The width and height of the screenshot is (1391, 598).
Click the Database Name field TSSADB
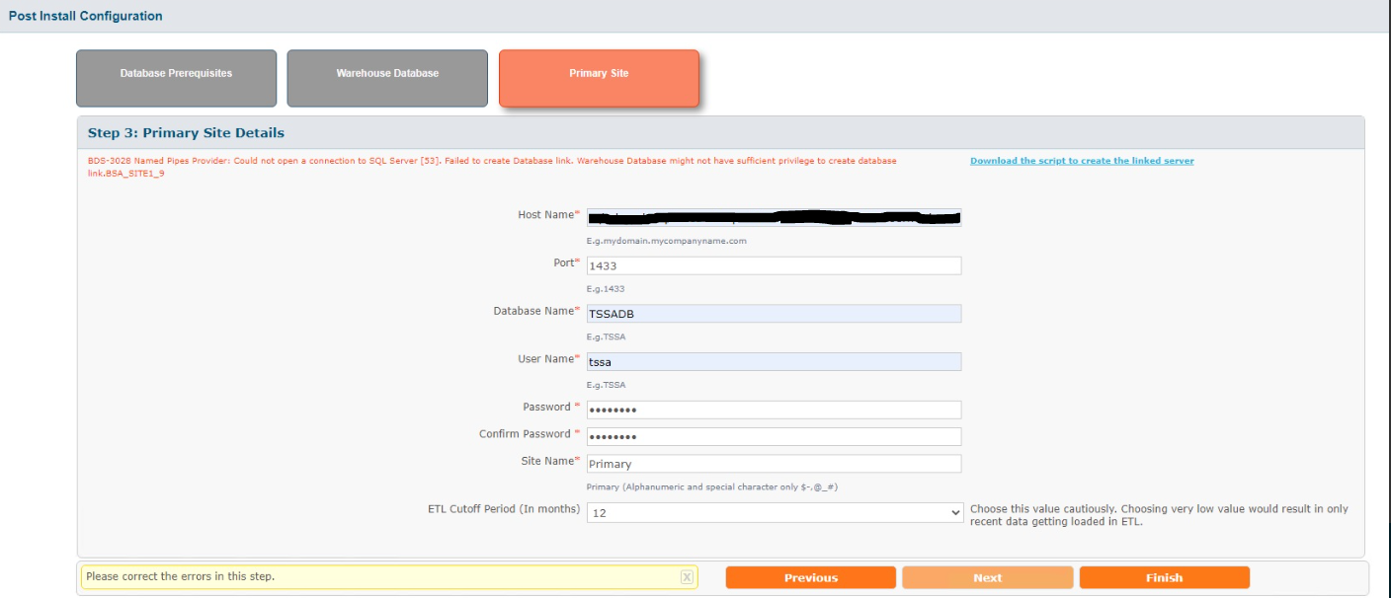click(x=774, y=314)
